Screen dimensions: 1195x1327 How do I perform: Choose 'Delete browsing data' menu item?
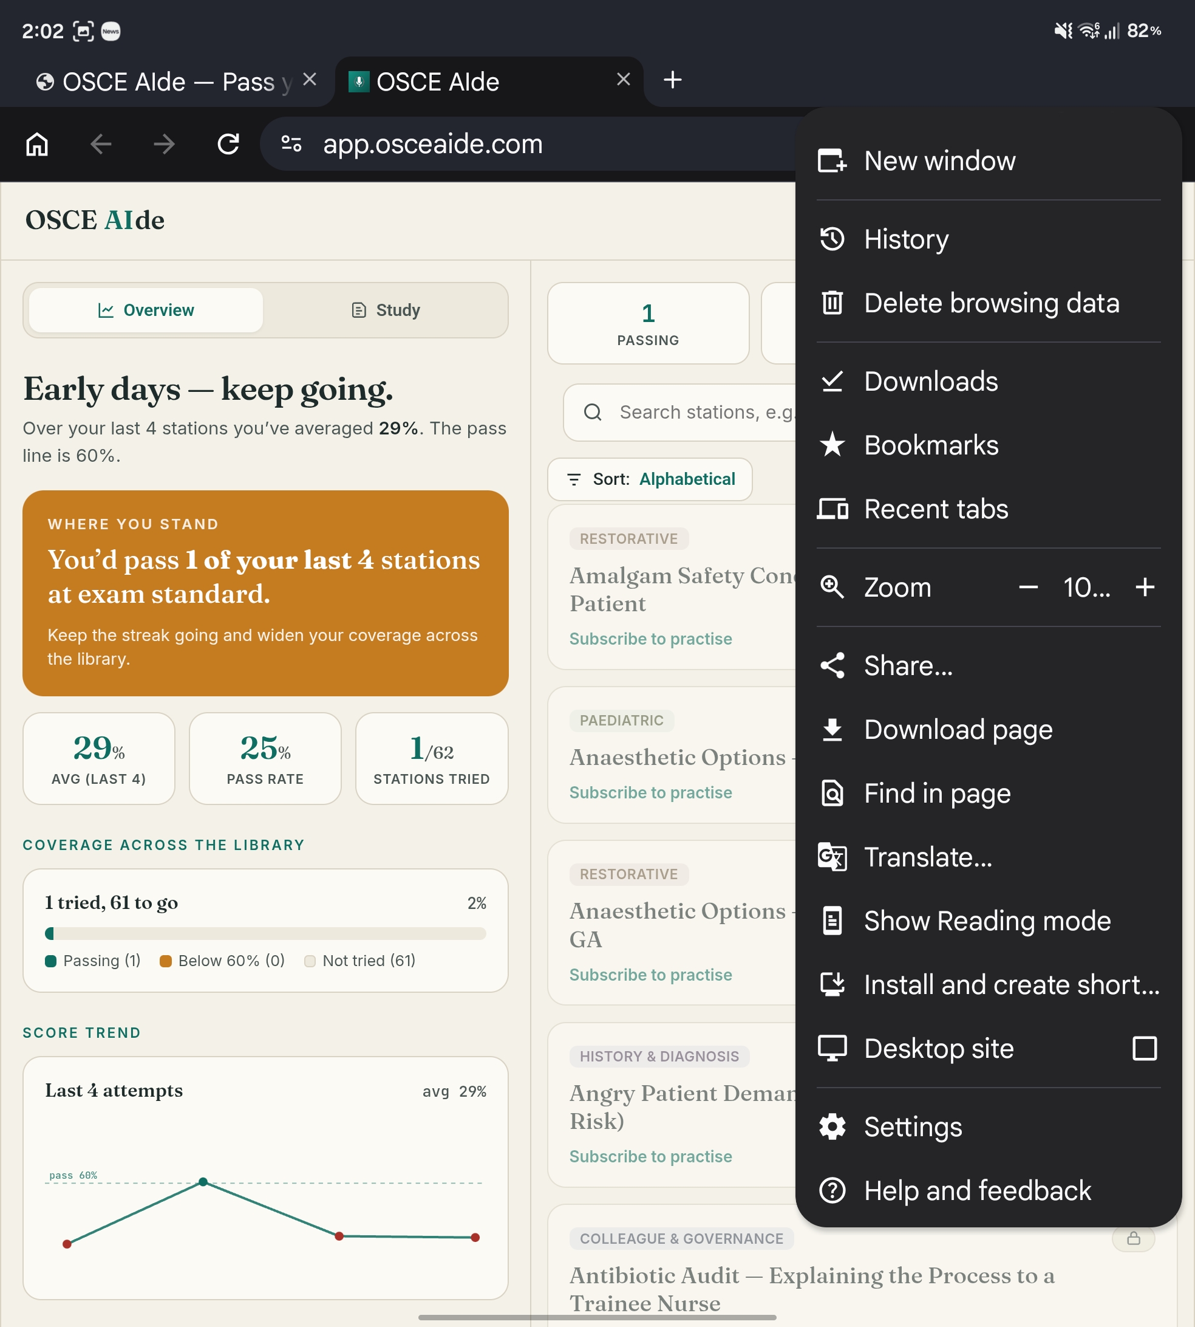click(988, 302)
